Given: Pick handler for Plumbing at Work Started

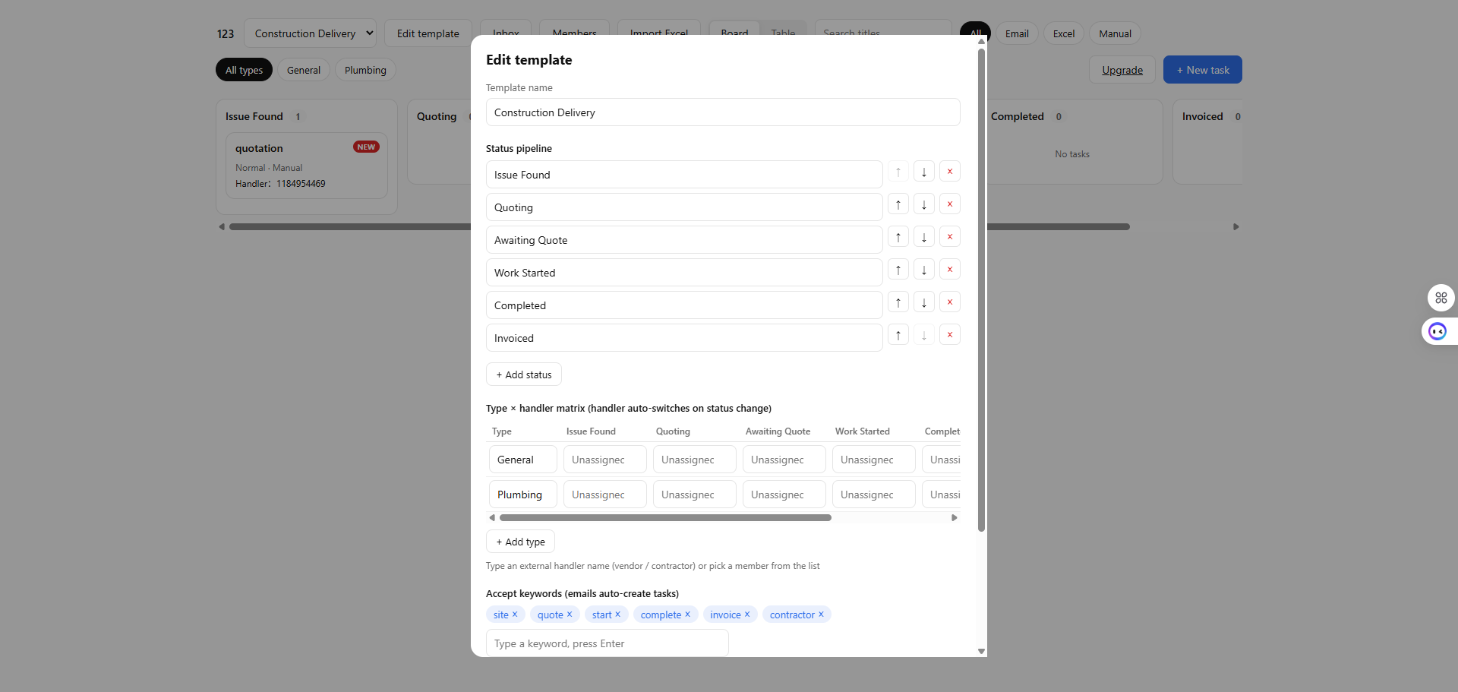Looking at the screenshot, I should point(874,495).
